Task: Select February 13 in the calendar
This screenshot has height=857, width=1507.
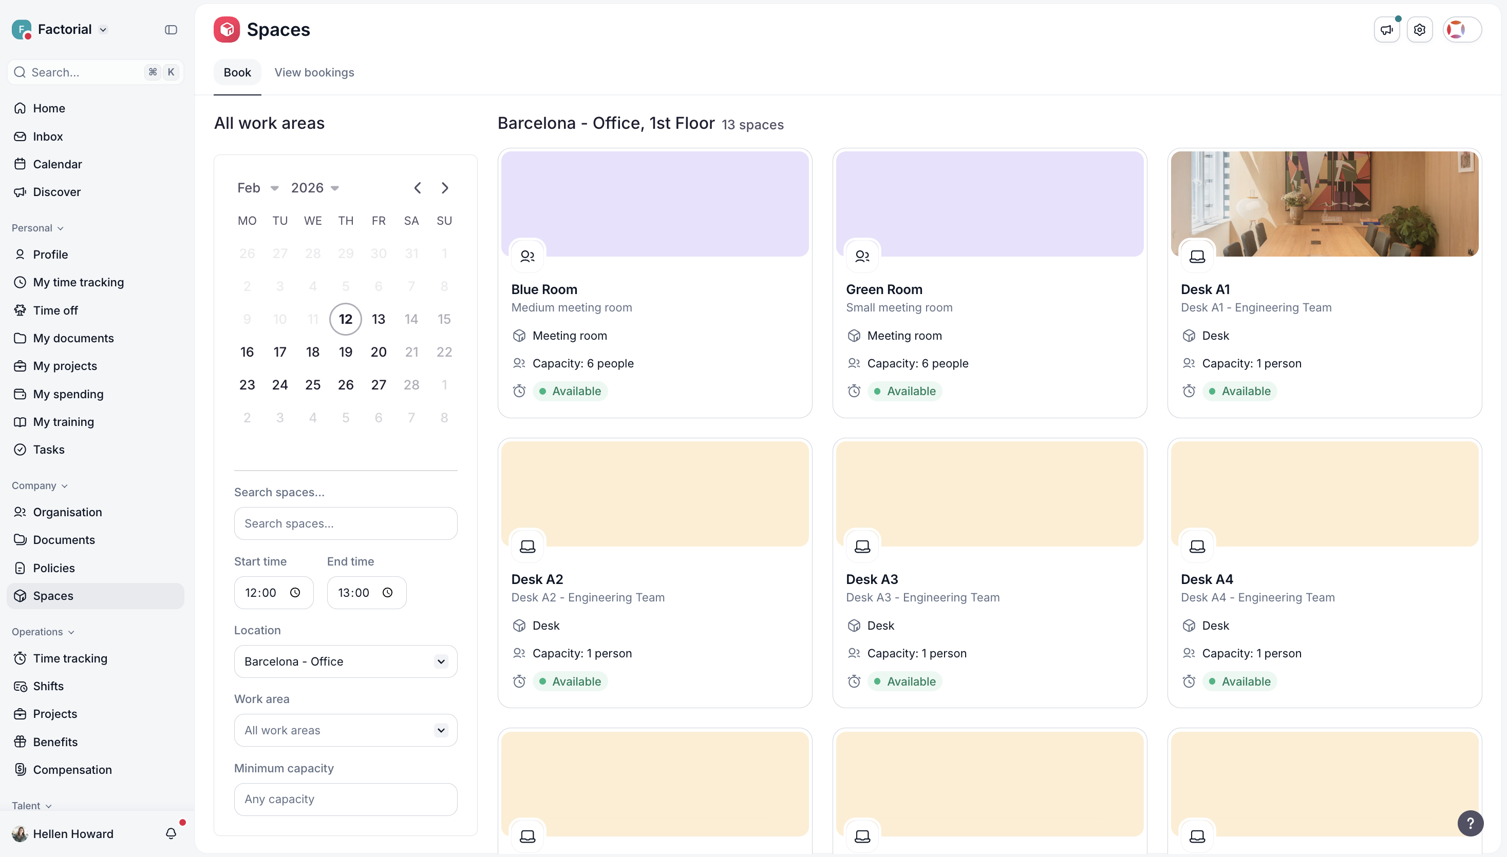Action: click(x=378, y=319)
